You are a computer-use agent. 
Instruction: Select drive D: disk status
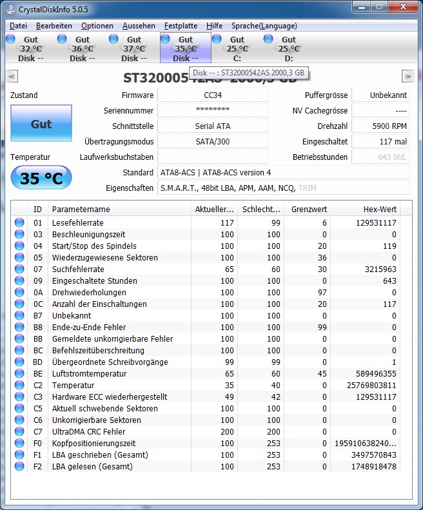pyautogui.click(x=288, y=49)
